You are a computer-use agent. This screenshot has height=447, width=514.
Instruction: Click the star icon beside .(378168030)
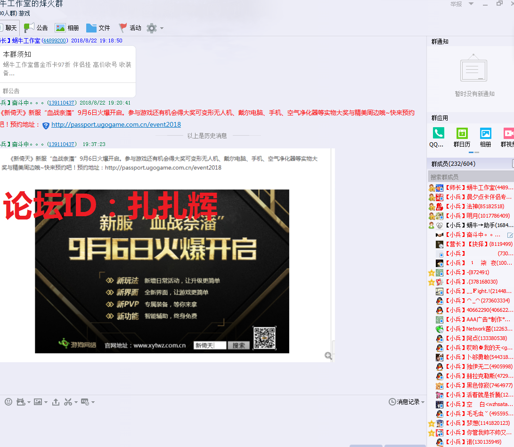(432, 282)
